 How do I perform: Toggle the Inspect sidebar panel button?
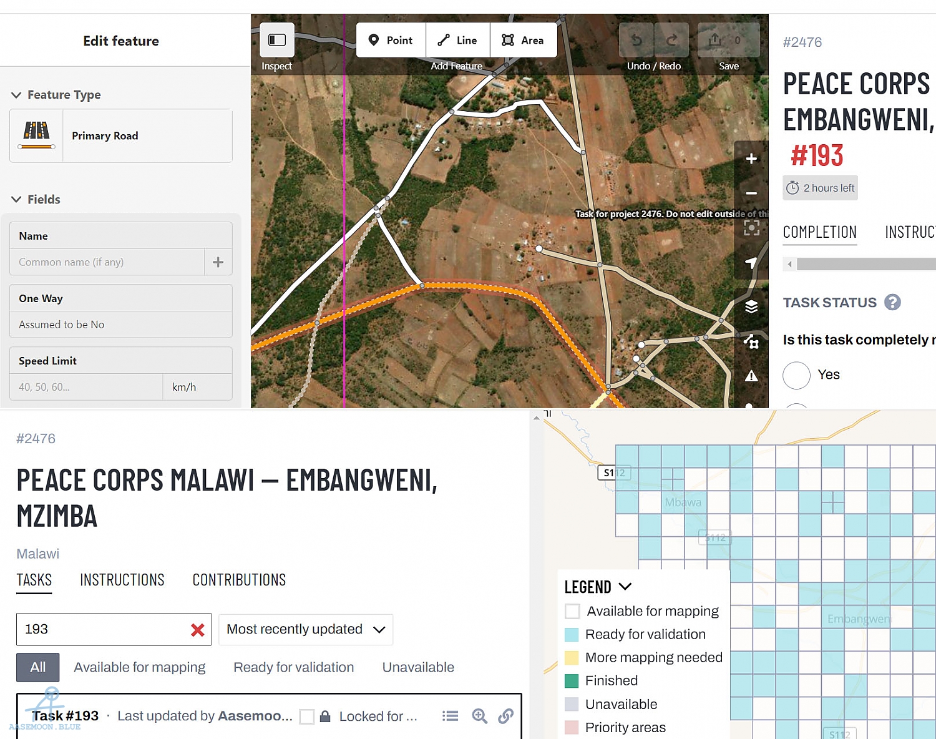277,40
